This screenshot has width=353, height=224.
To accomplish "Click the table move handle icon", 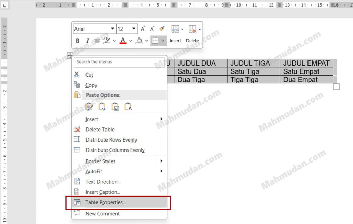I will point(70,55).
